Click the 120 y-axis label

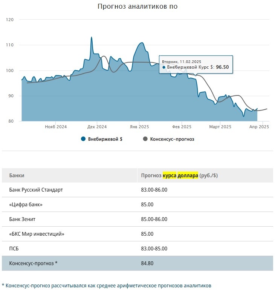[10, 19]
